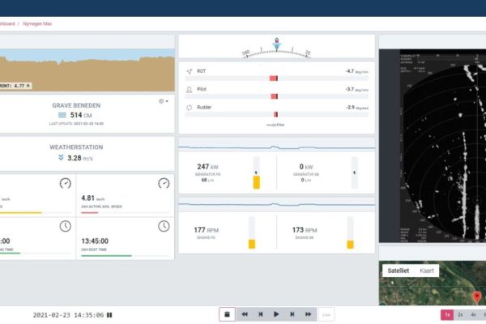Click the compass heading pointer
This screenshot has width=486, height=324.
click(x=277, y=45)
